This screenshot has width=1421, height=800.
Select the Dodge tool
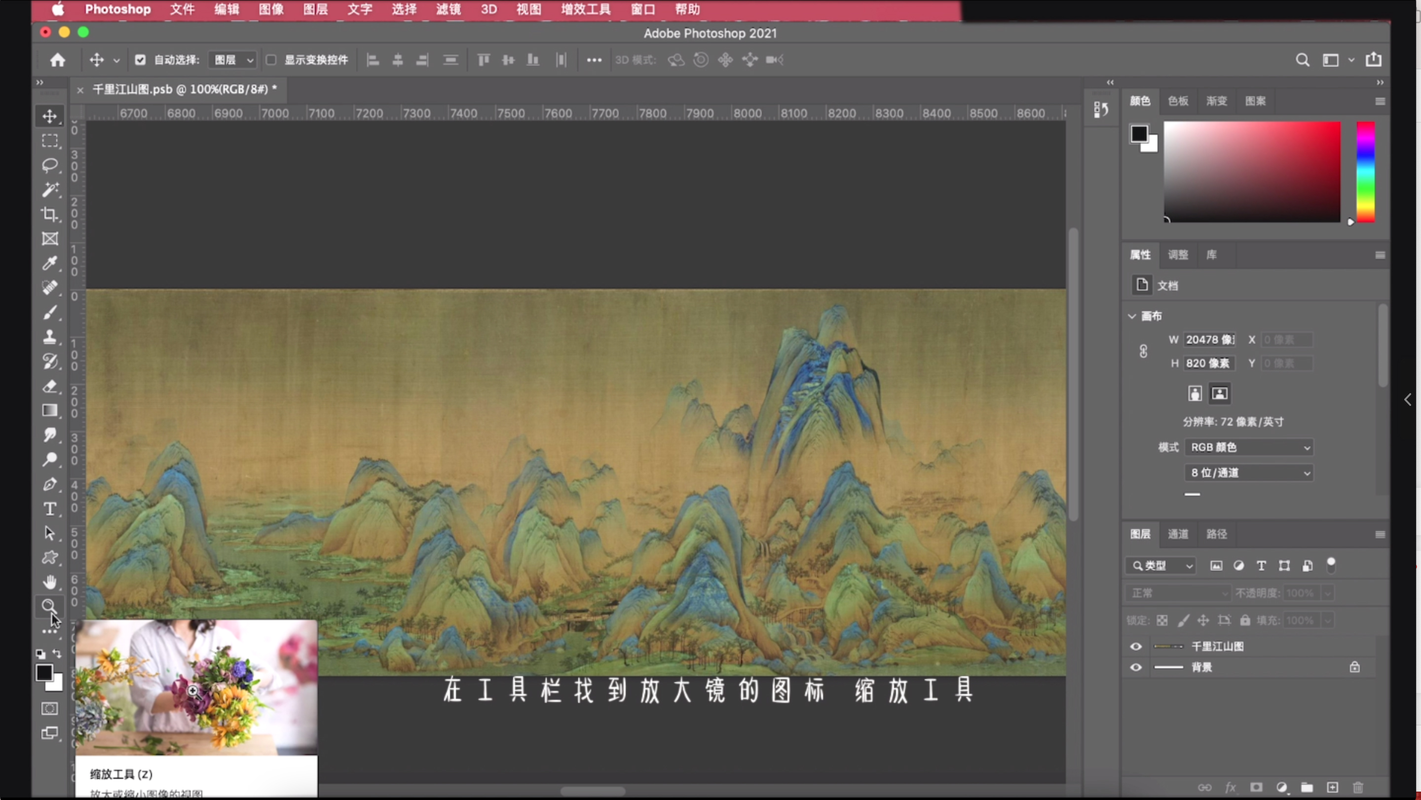tap(50, 459)
